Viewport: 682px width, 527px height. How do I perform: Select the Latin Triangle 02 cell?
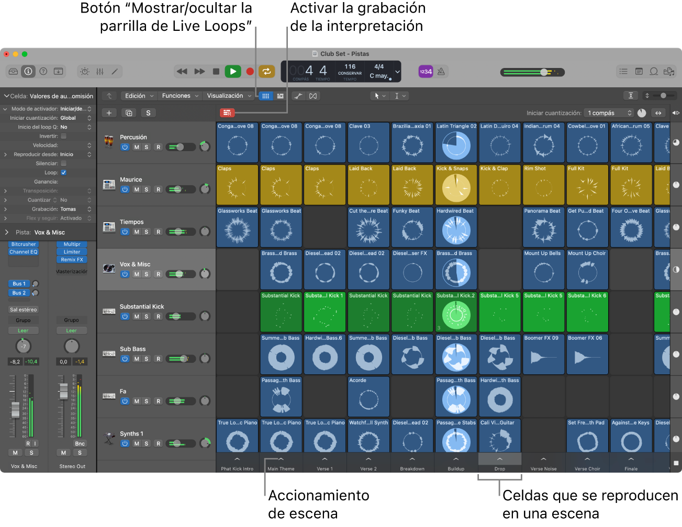pyautogui.click(x=456, y=142)
